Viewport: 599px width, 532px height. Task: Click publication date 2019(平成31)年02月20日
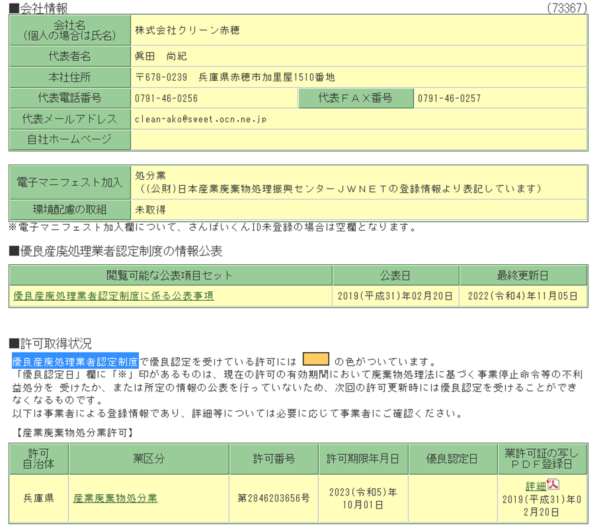[x=395, y=296]
